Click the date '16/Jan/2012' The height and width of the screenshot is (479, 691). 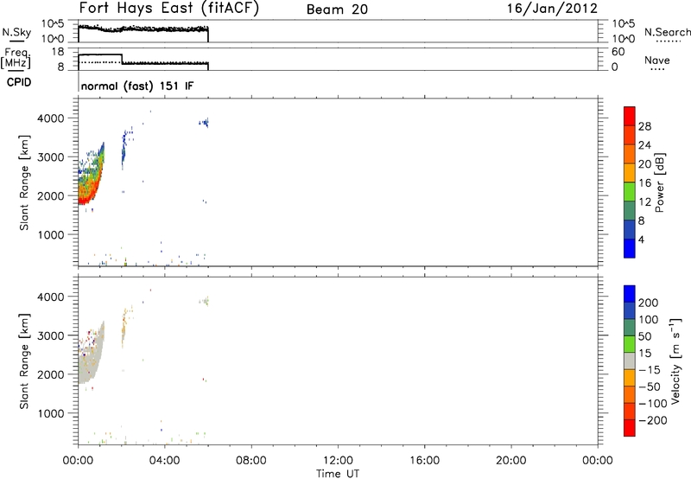[x=552, y=9]
